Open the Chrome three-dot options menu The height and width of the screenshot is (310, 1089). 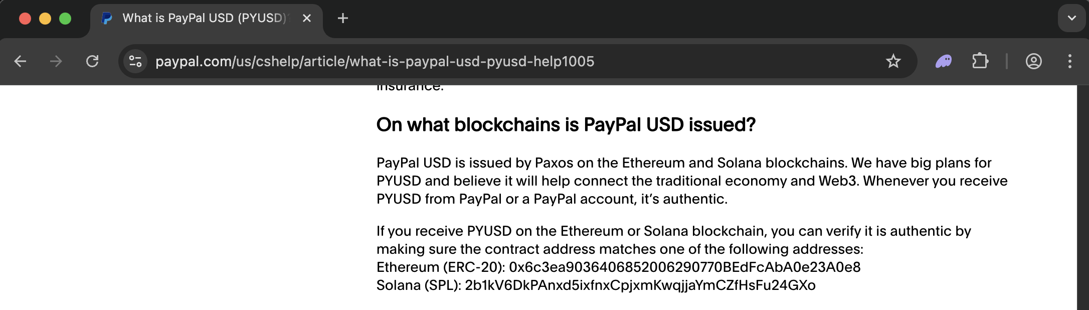click(x=1069, y=62)
